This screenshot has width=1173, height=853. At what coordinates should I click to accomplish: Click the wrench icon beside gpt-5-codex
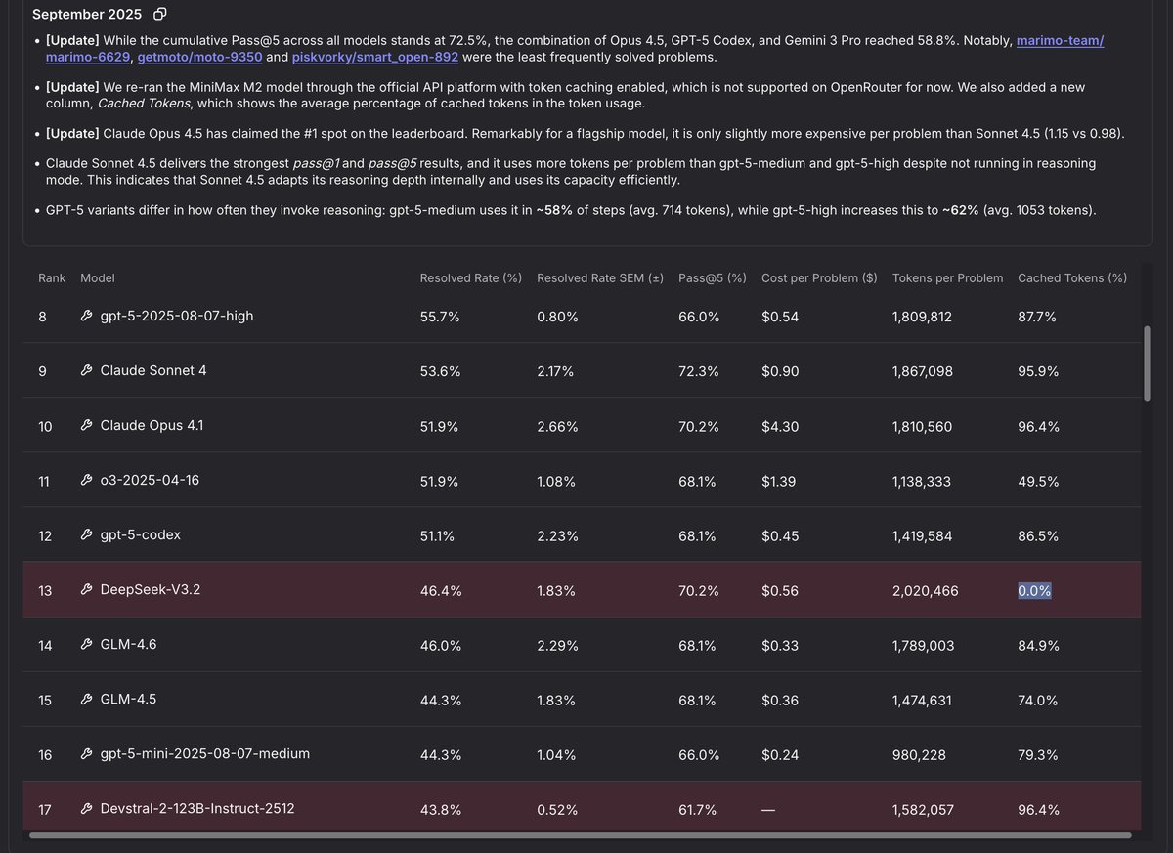[x=87, y=535]
